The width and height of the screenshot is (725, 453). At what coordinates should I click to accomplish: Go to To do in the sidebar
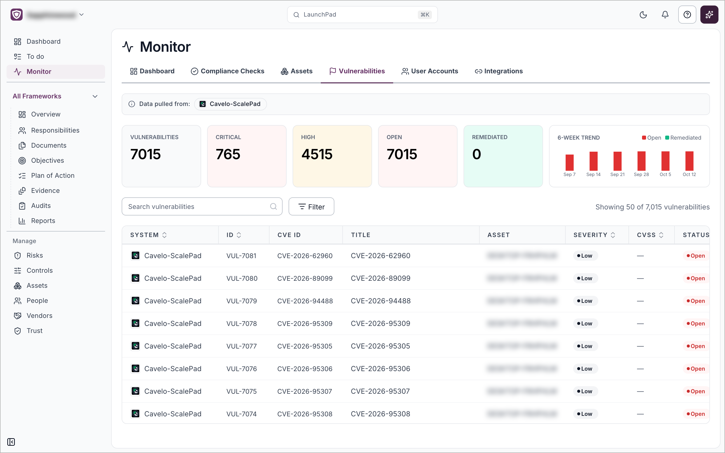(56, 56)
